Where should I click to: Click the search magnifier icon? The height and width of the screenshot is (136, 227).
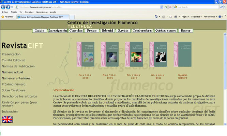[x=221, y=7]
